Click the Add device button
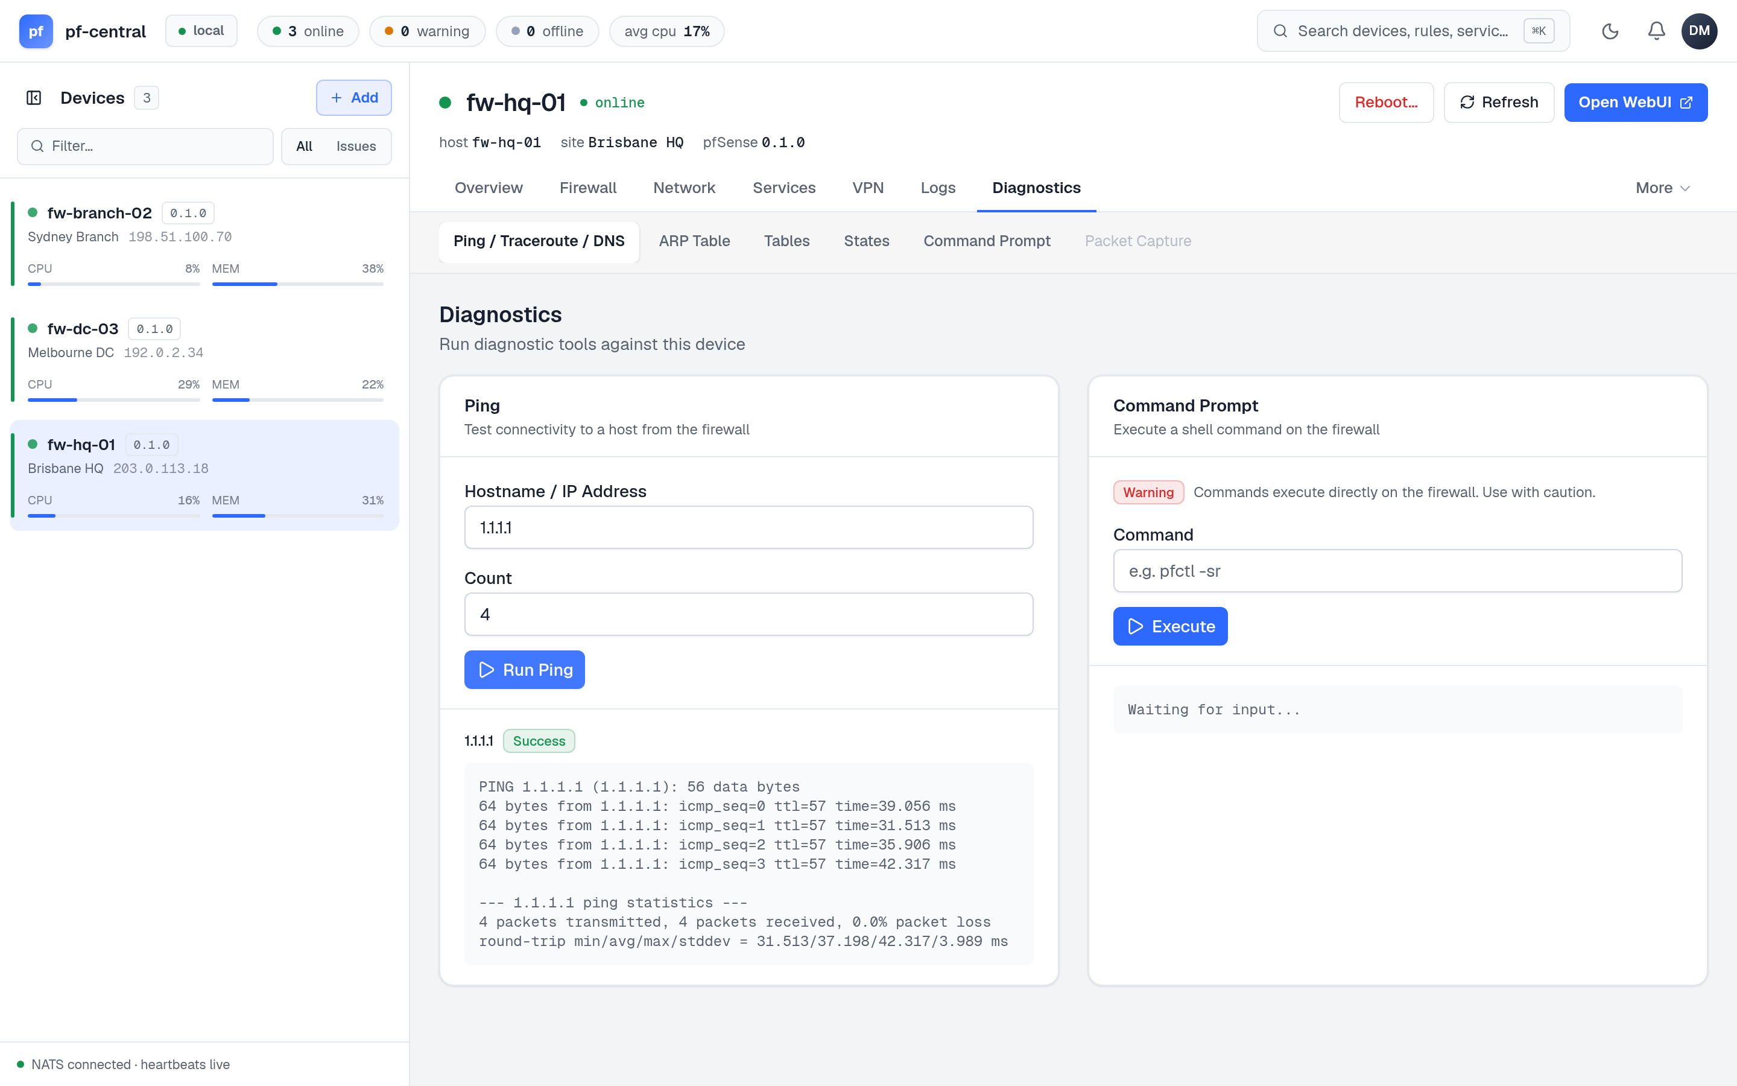 pos(354,98)
